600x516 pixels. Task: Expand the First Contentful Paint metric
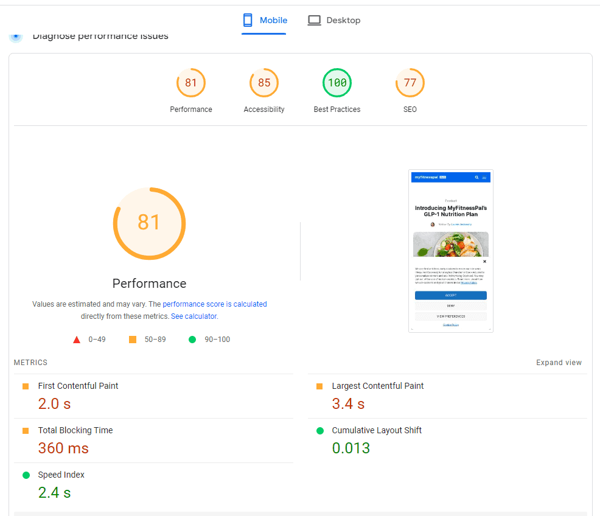tap(78, 386)
